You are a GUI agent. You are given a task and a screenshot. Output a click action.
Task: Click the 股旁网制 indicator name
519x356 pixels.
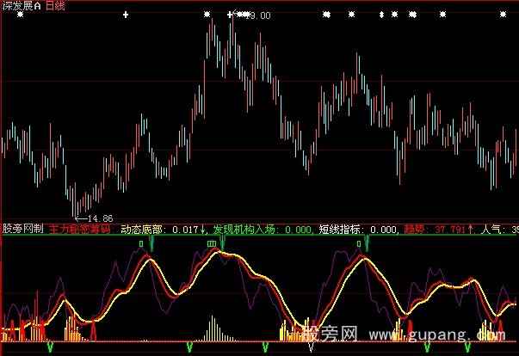pyautogui.click(x=23, y=229)
